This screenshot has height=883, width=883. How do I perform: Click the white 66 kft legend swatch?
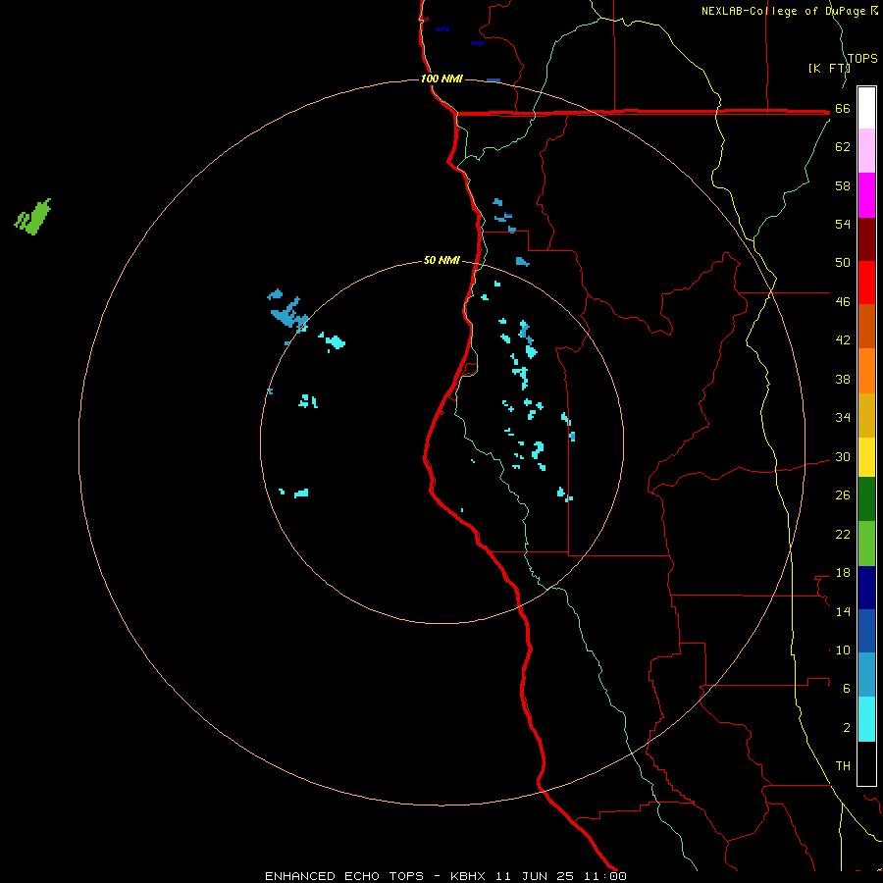point(866,108)
